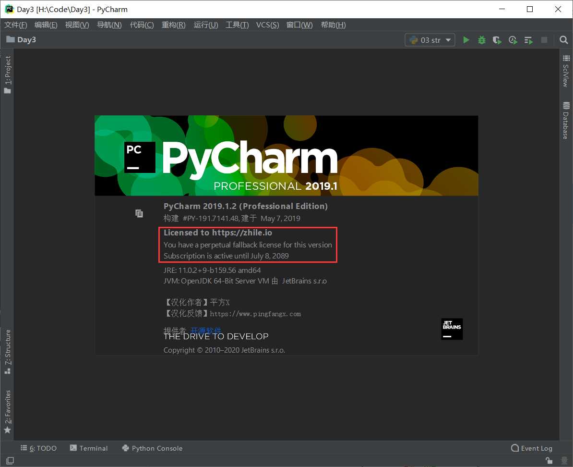
Task: Click the Copyright 2010–2020 JetBrains text
Action: pyautogui.click(x=225, y=350)
